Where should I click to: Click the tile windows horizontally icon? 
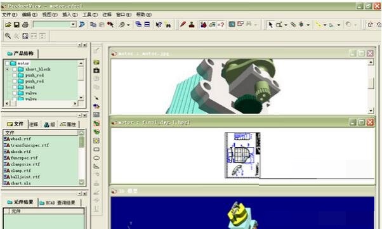pyautogui.click(x=147, y=24)
